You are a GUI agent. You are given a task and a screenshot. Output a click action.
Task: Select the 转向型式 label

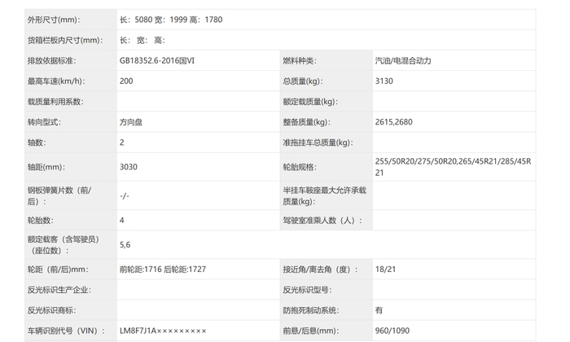[x=44, y=122]
